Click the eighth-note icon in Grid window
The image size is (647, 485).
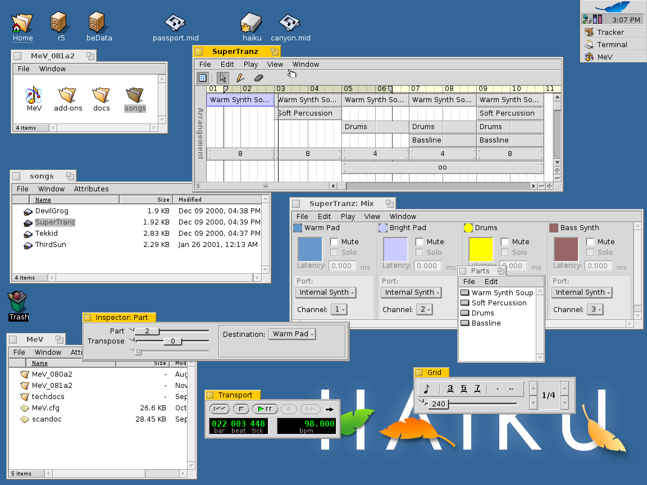point(427,388)
